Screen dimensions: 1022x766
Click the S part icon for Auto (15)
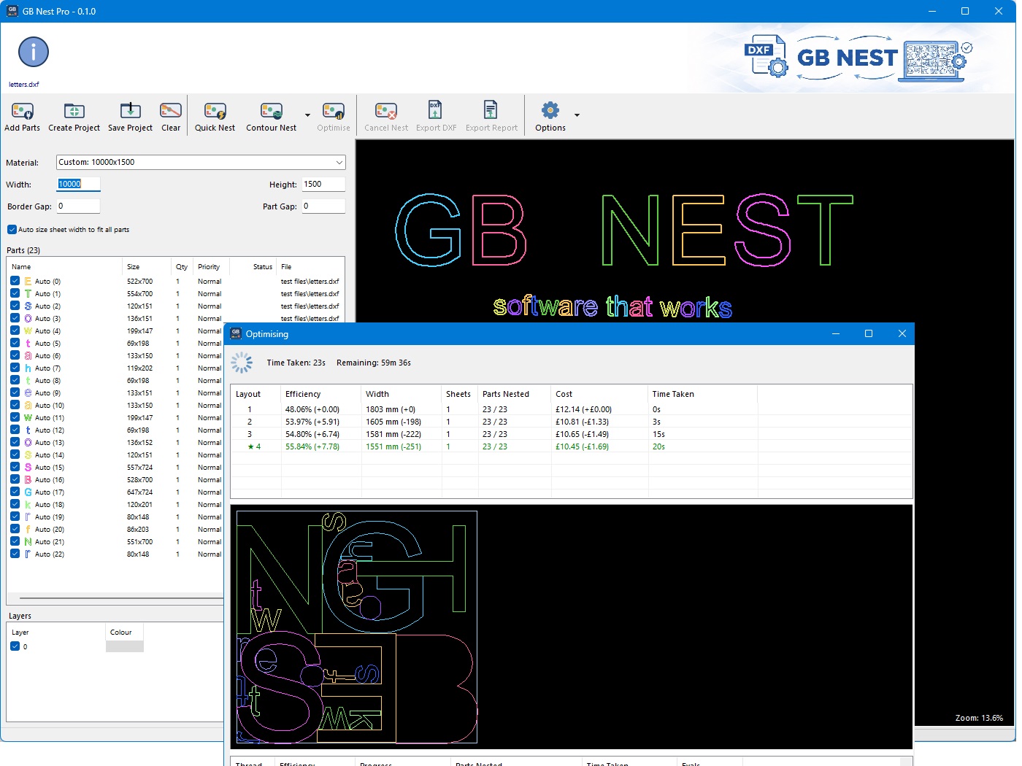(28, 468)
